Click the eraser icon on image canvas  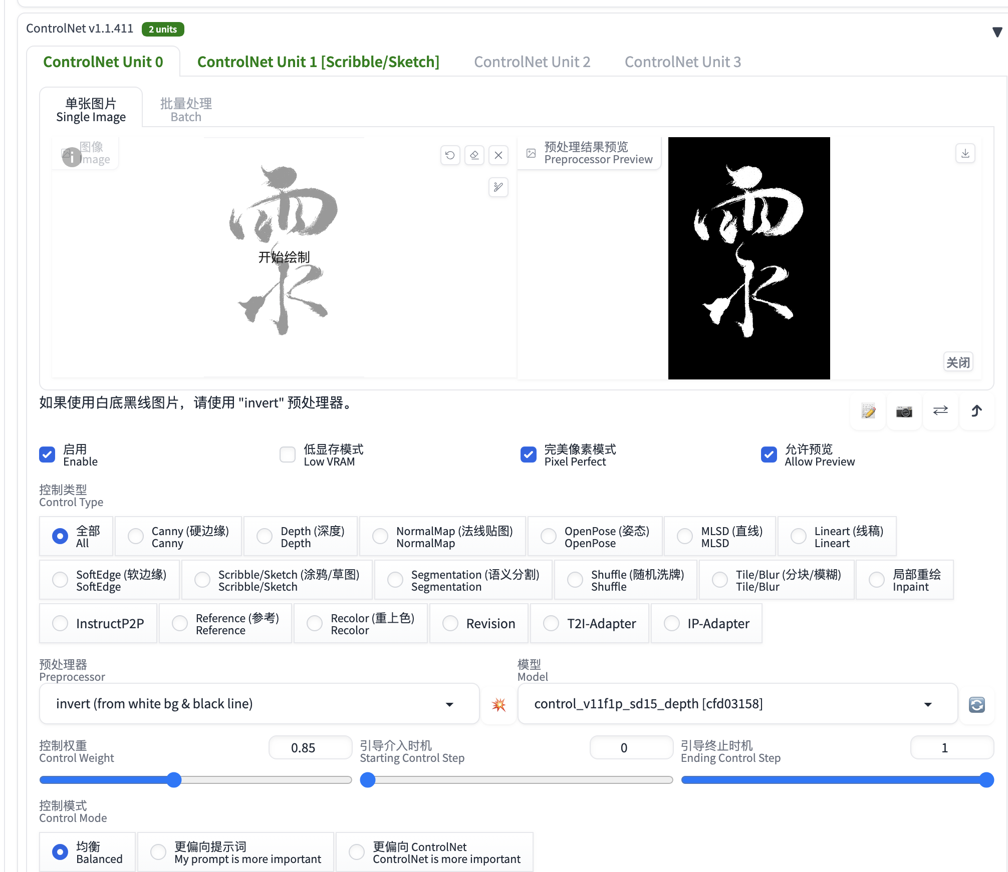(474, 155)
